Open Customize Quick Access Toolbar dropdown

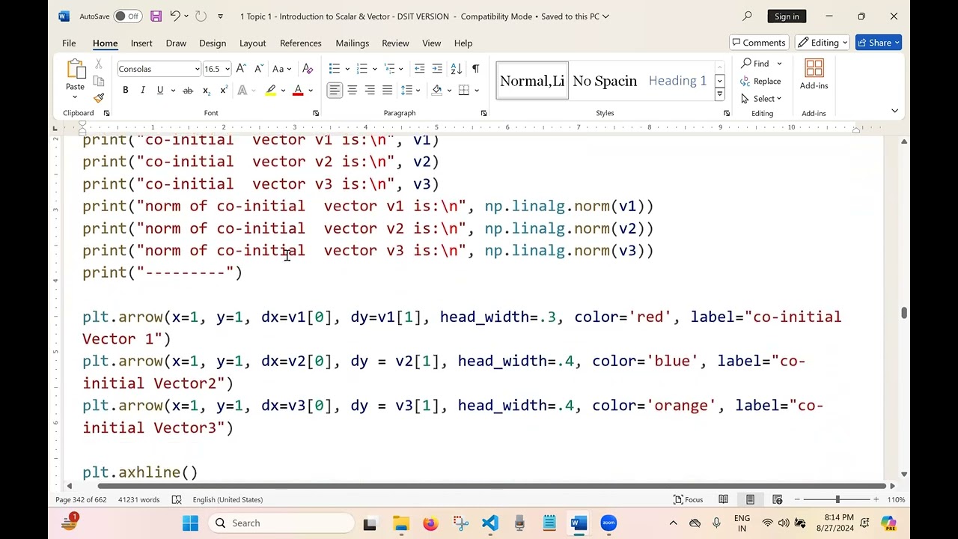click(x=220, y=16)
